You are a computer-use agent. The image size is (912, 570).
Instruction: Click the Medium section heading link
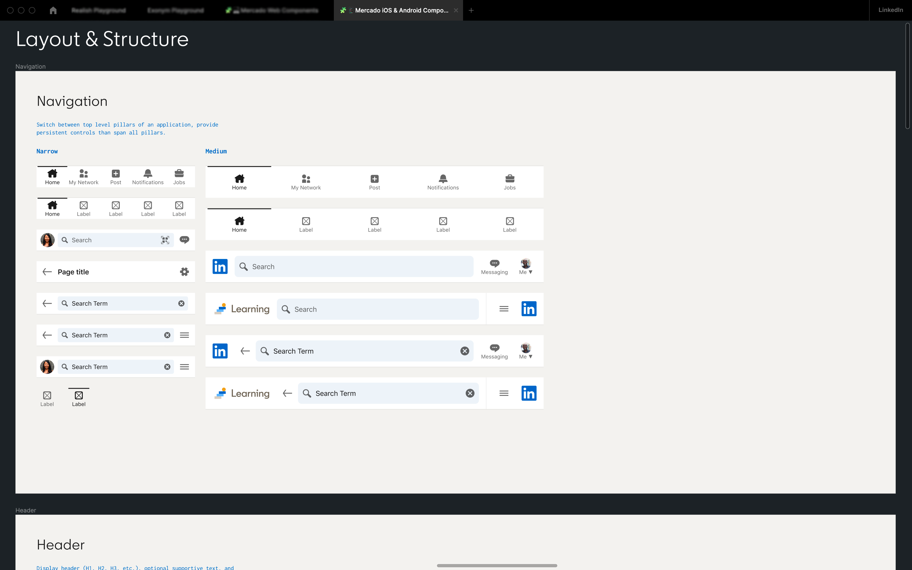point(216,151)
